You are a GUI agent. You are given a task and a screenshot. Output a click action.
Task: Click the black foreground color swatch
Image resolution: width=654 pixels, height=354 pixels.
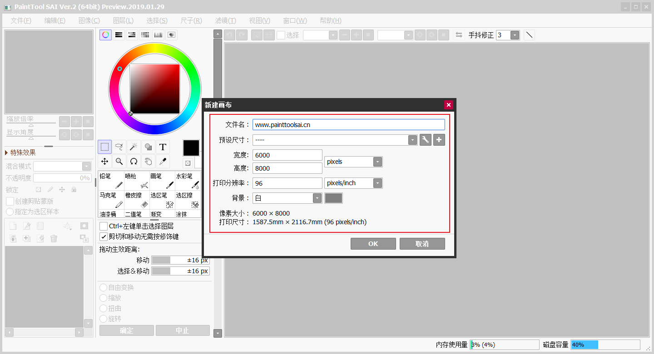(x=191, y=147)
